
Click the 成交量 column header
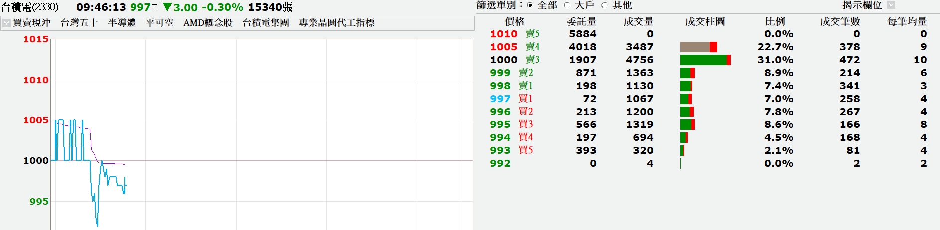coord(638,22)
